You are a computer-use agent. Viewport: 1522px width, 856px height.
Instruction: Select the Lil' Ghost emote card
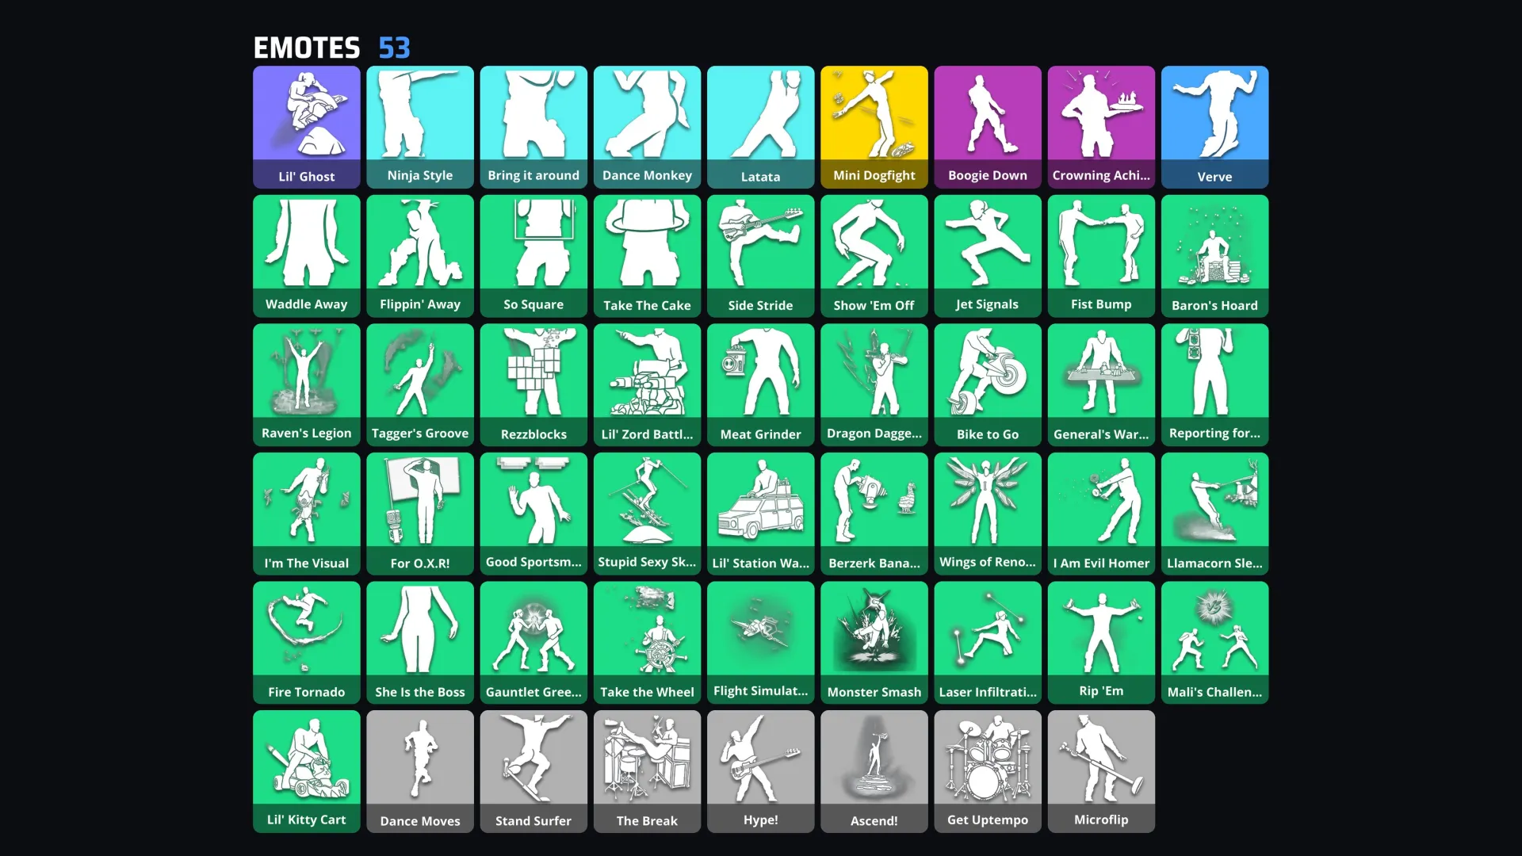coord(307,127)
